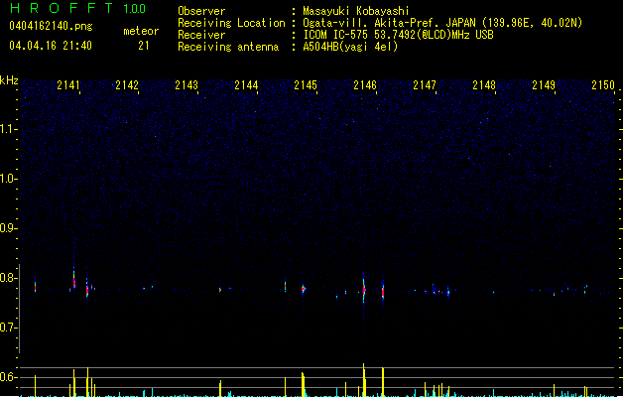Click the 2150 time axis marker
The height and width of the screenshot is (397, 624).
(603, 85)
